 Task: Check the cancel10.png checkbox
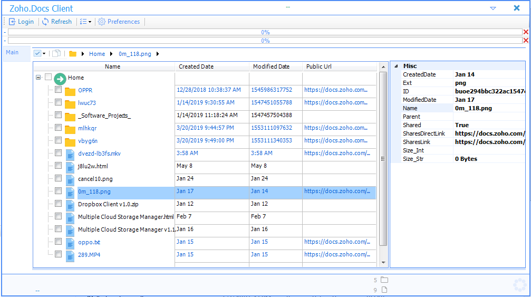(58, 178)
